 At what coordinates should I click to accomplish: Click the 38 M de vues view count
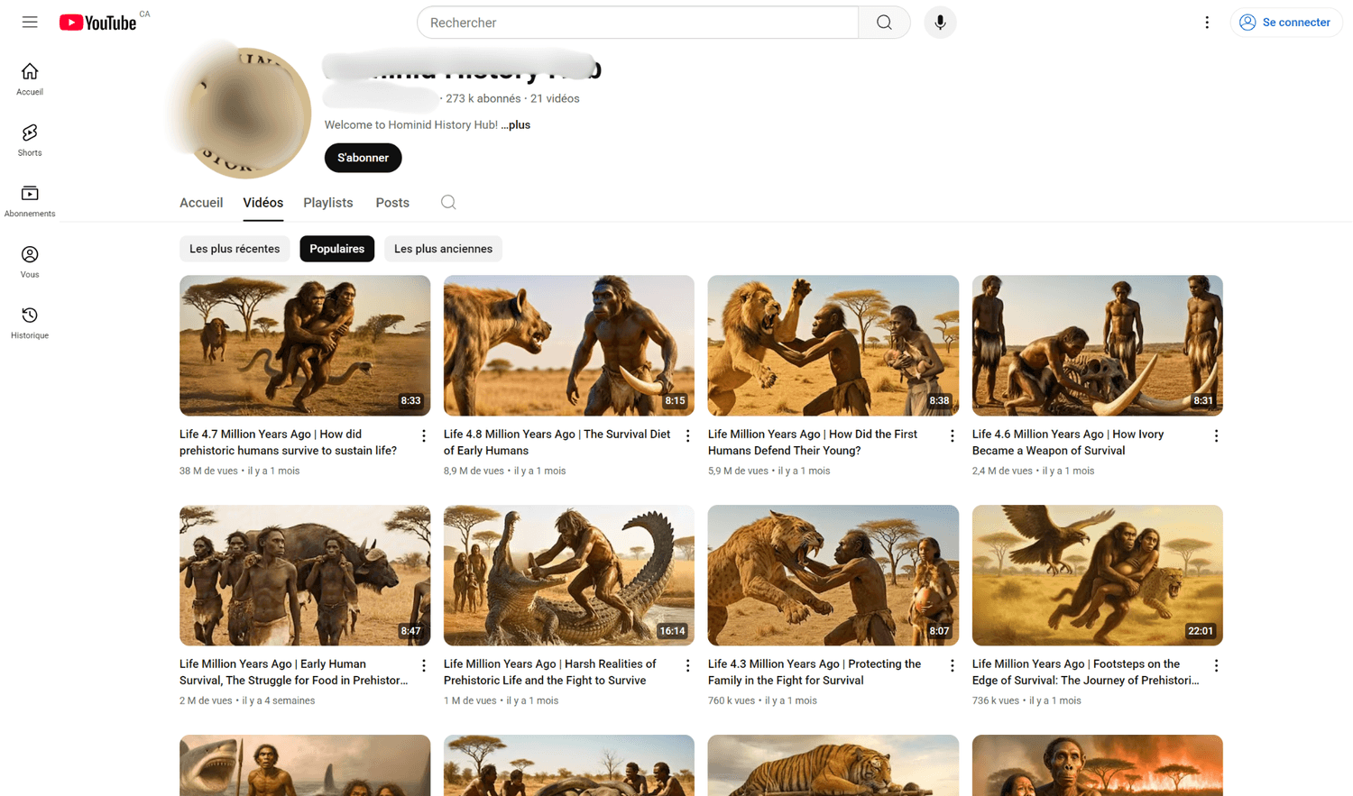coord(208,471)
